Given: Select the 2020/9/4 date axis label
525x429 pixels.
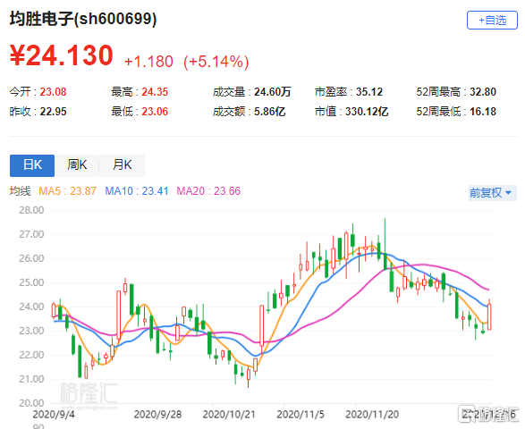Looking at the screenshot, I should (x=54, y=415).
